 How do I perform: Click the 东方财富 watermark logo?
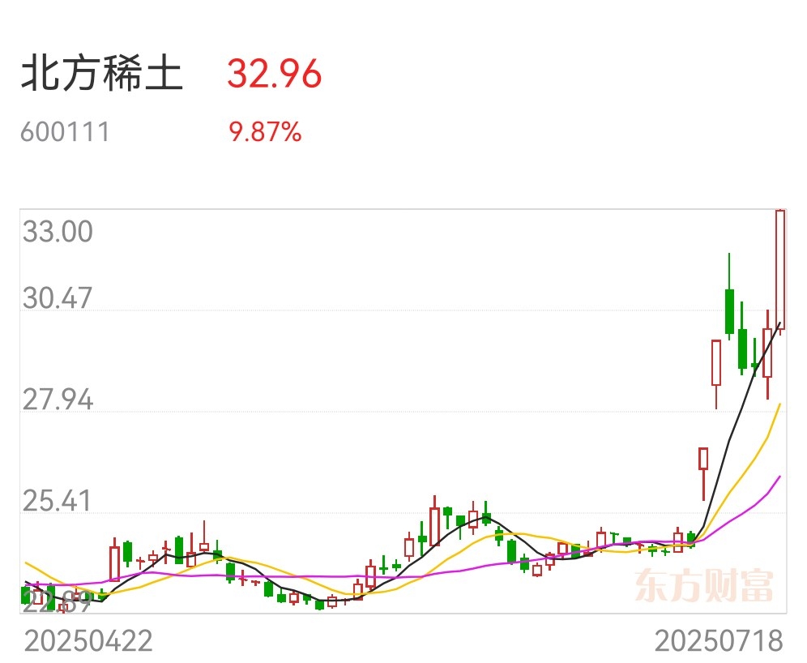click(704, 585)
